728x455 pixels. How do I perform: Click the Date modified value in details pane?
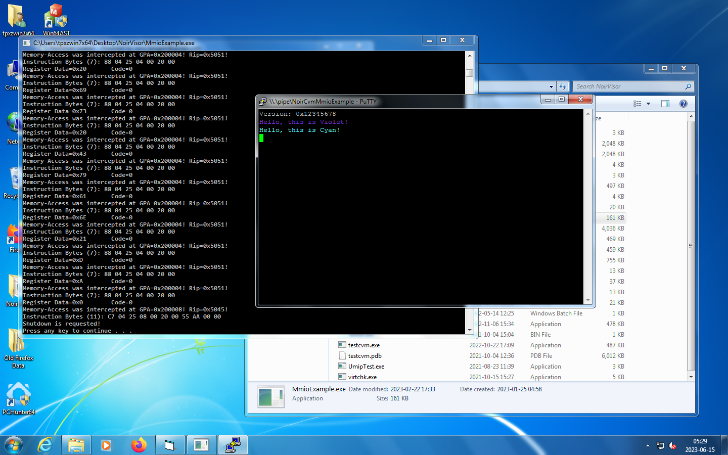pyautogui.click(x=413, y=389)
